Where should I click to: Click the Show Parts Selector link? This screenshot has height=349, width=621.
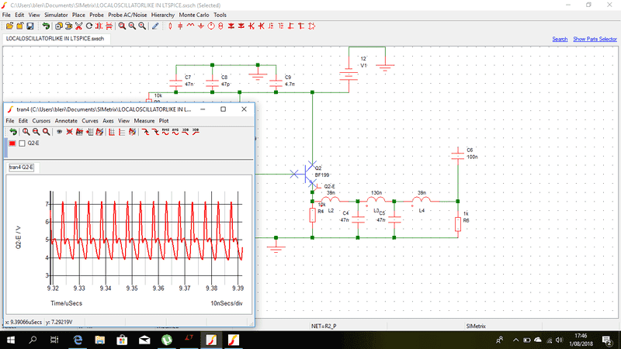pyautogui.click(x=595, y=39)
